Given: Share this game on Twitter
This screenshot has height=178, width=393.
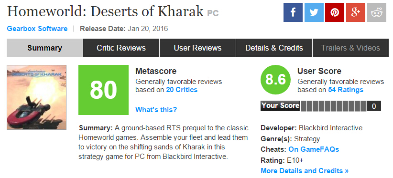Looking at the screenshot, I should coord(314,12).
